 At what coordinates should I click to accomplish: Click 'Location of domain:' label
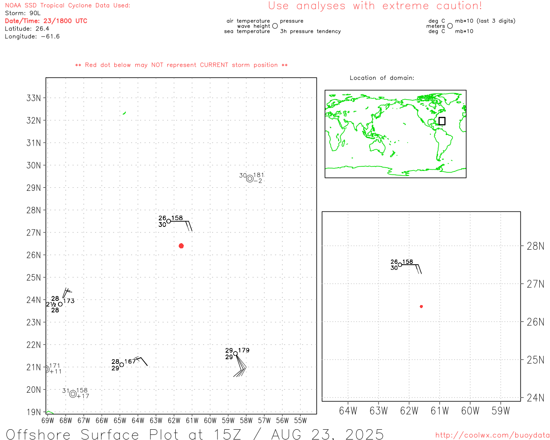[x=382, y=78]
